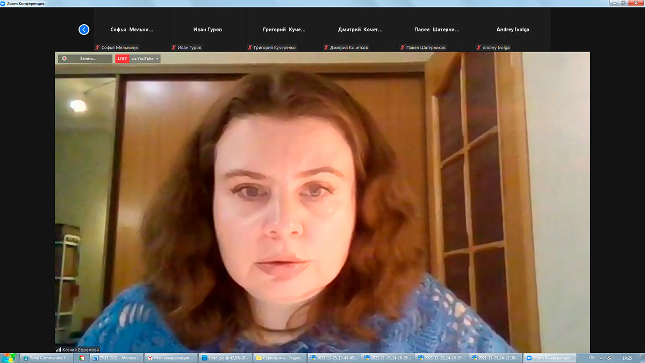Click the RU language indicator
Image resolution: width=645 pixels, height=363 pixels.
(x=592, y=357)
